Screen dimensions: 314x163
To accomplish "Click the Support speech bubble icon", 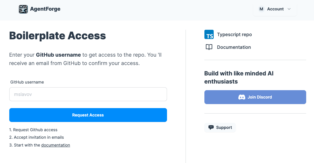I will 211,127.
